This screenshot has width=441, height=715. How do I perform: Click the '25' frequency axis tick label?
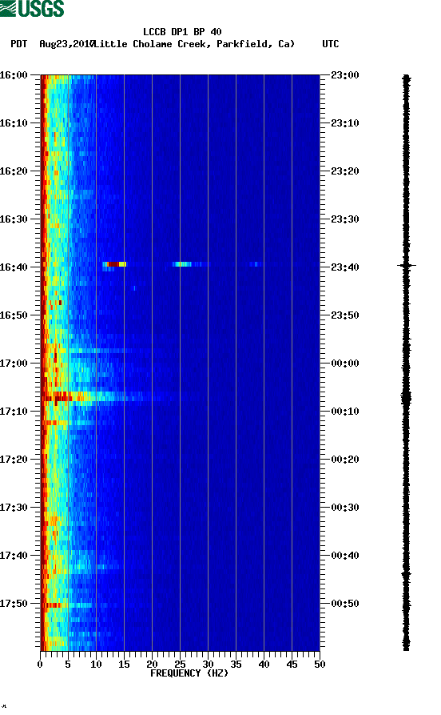pos(180,665)
